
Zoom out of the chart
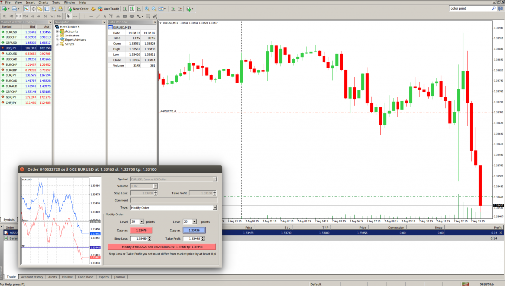154,9
